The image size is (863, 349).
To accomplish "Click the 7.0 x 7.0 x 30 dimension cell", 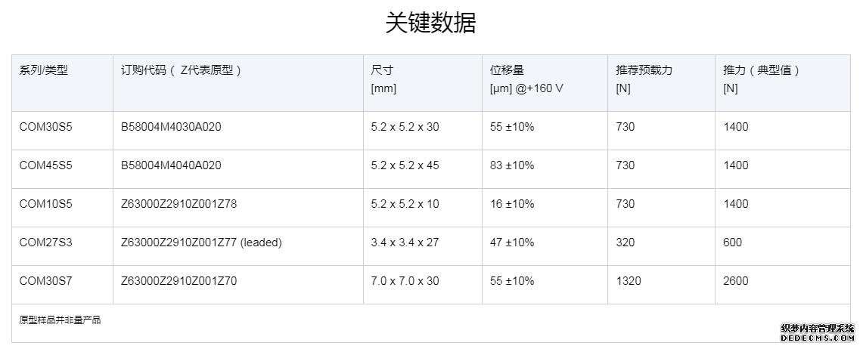I will click(x=405, y=281).
